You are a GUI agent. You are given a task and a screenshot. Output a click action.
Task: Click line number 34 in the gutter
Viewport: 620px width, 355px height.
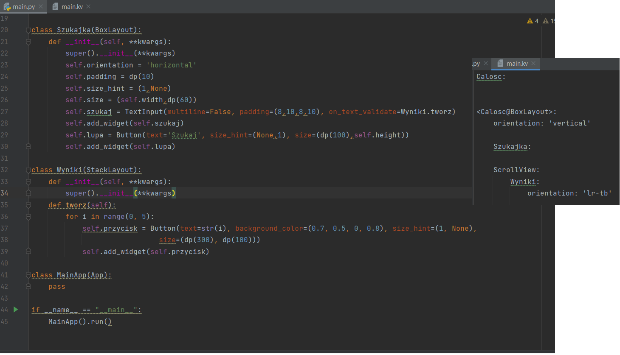click(x=5, y=193)
